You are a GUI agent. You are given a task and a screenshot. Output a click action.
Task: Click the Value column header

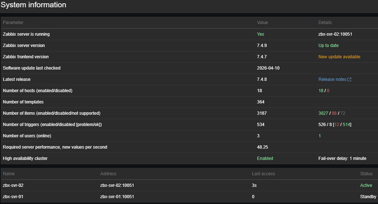262,23
